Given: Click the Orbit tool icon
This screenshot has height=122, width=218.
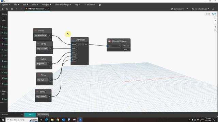Looking at the screenshot, I should [x=215, y=30].
